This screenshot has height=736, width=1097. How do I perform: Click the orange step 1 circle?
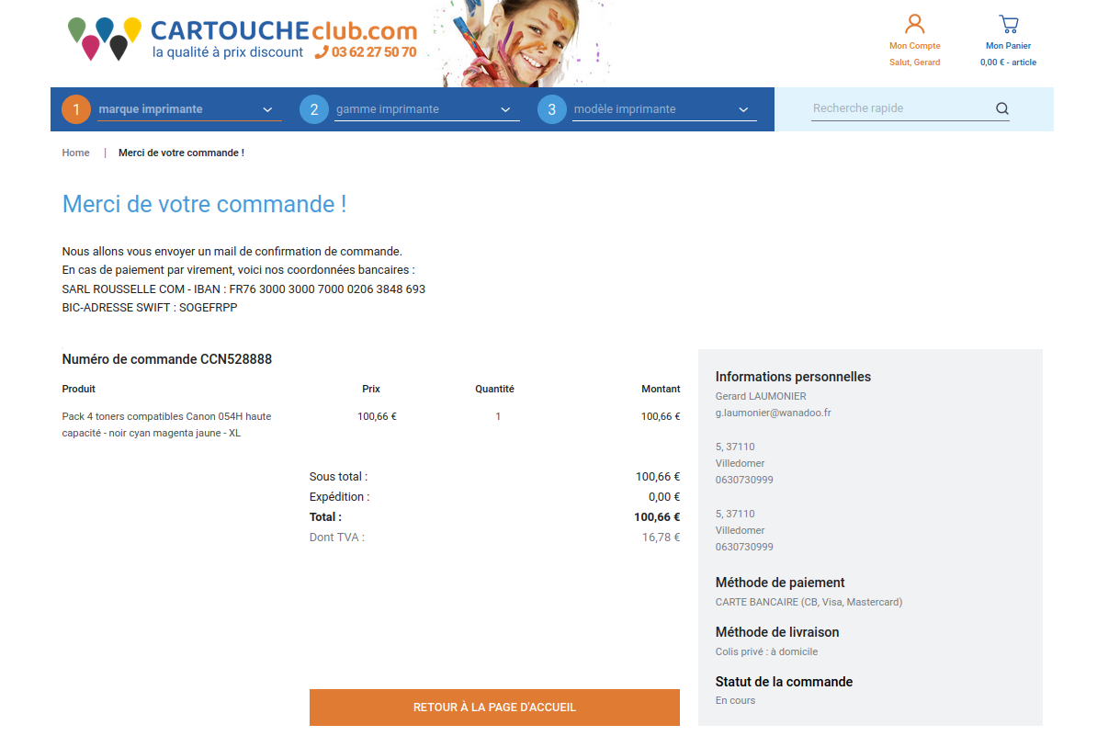(x=76, y=109)
